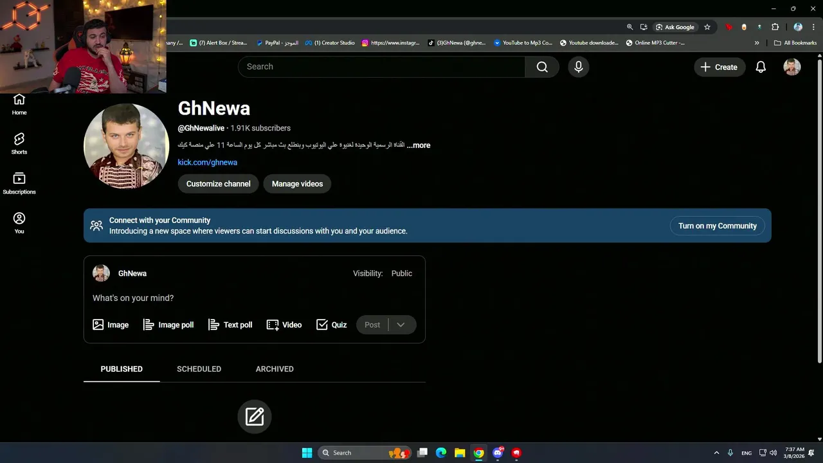The image size is (823, 463).
Task: Click the Chrome icon in the taskbar
Action: pos(479,453)
